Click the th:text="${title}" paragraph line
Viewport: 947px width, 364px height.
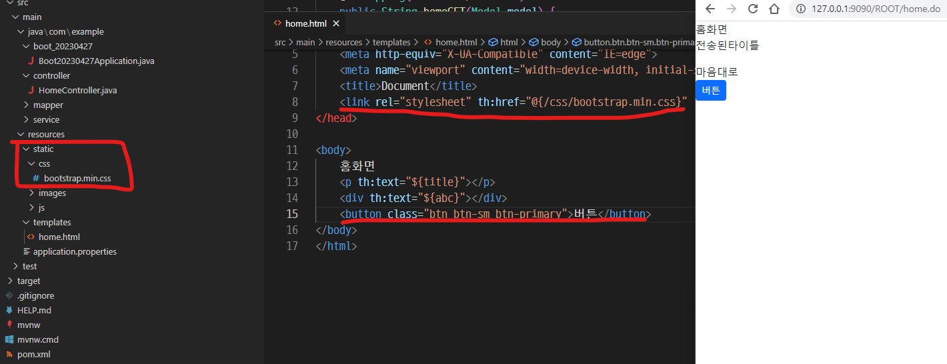[x=417, y=182]
